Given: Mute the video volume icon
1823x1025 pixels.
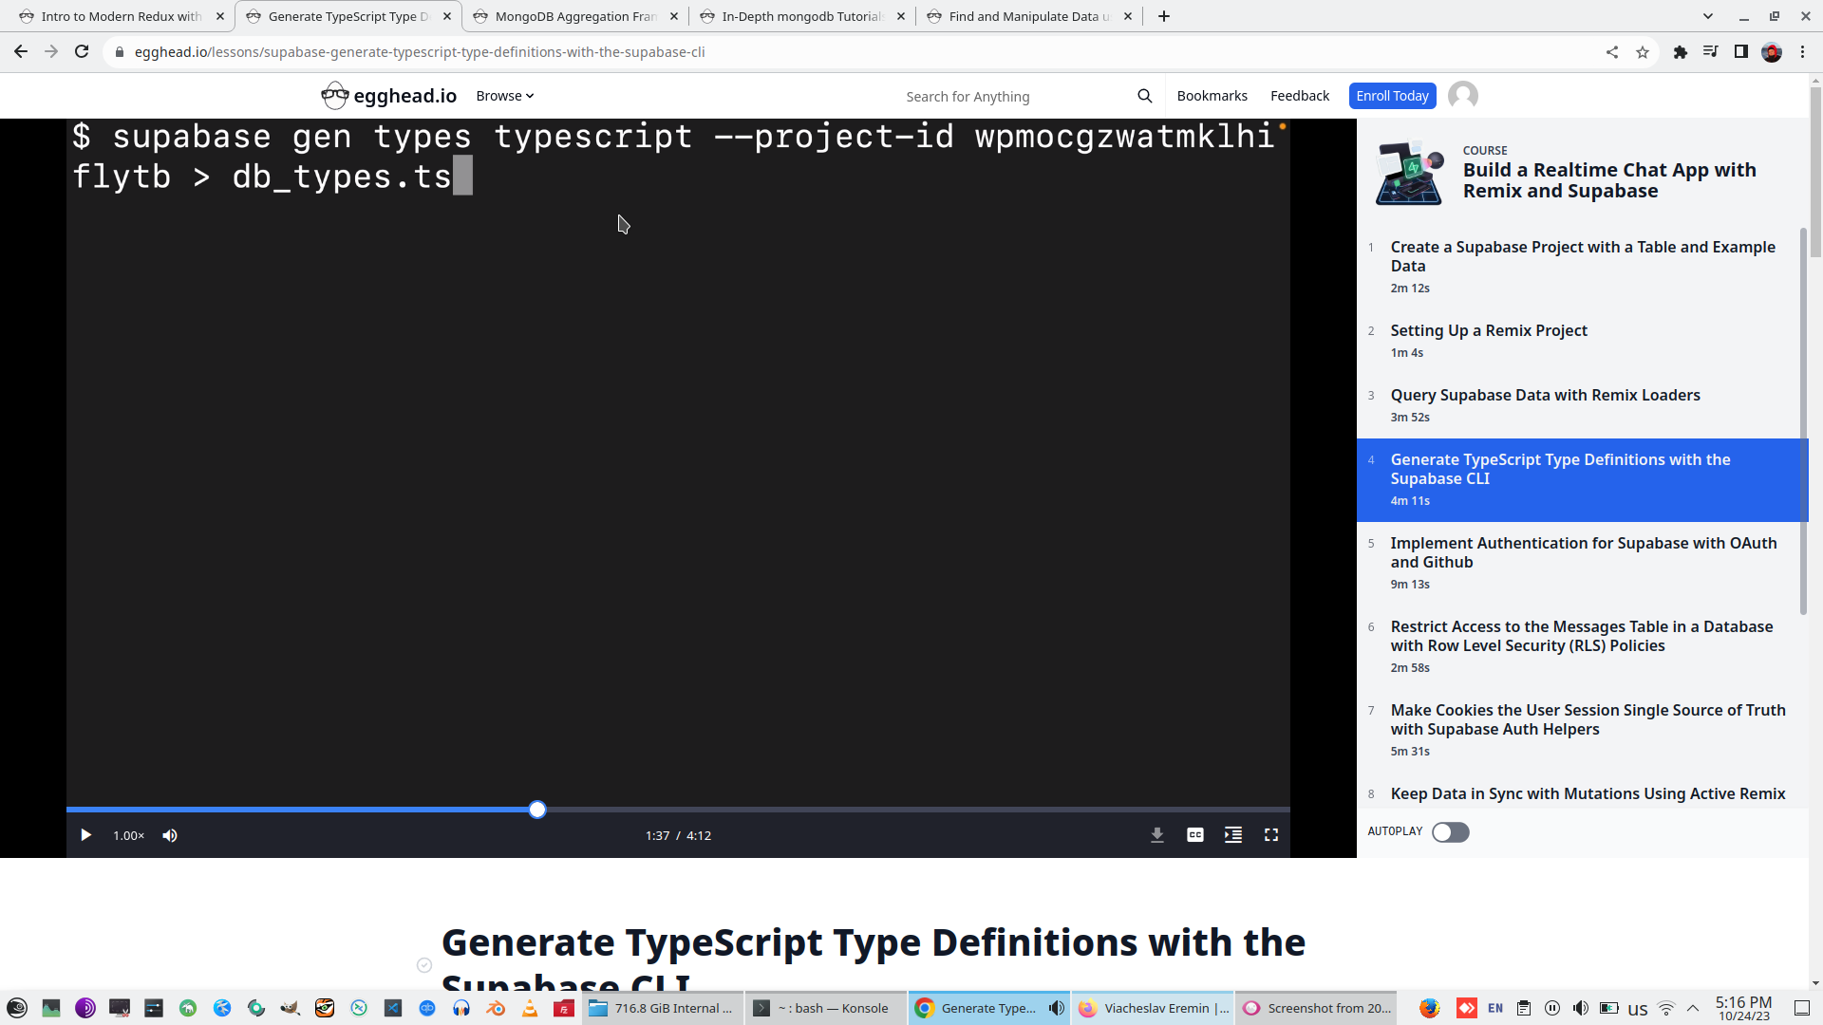Looking at the screenshot, I should [x=170, y=835].
